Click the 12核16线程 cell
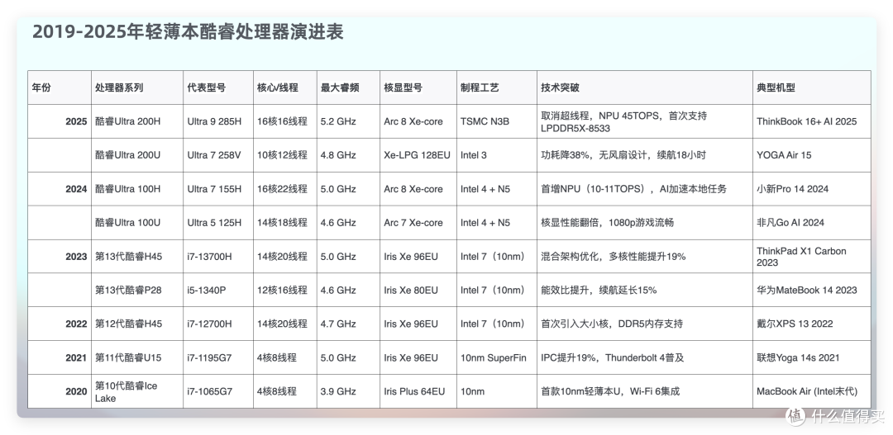893x435 pixels. (x=284, y=290)
